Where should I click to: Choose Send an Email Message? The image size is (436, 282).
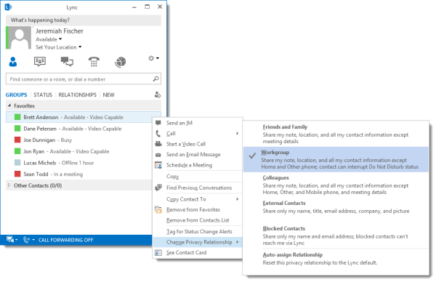coord(198,154)
